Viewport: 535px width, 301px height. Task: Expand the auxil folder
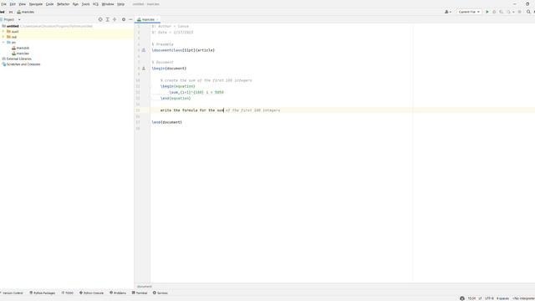click(x=3, y=32)
